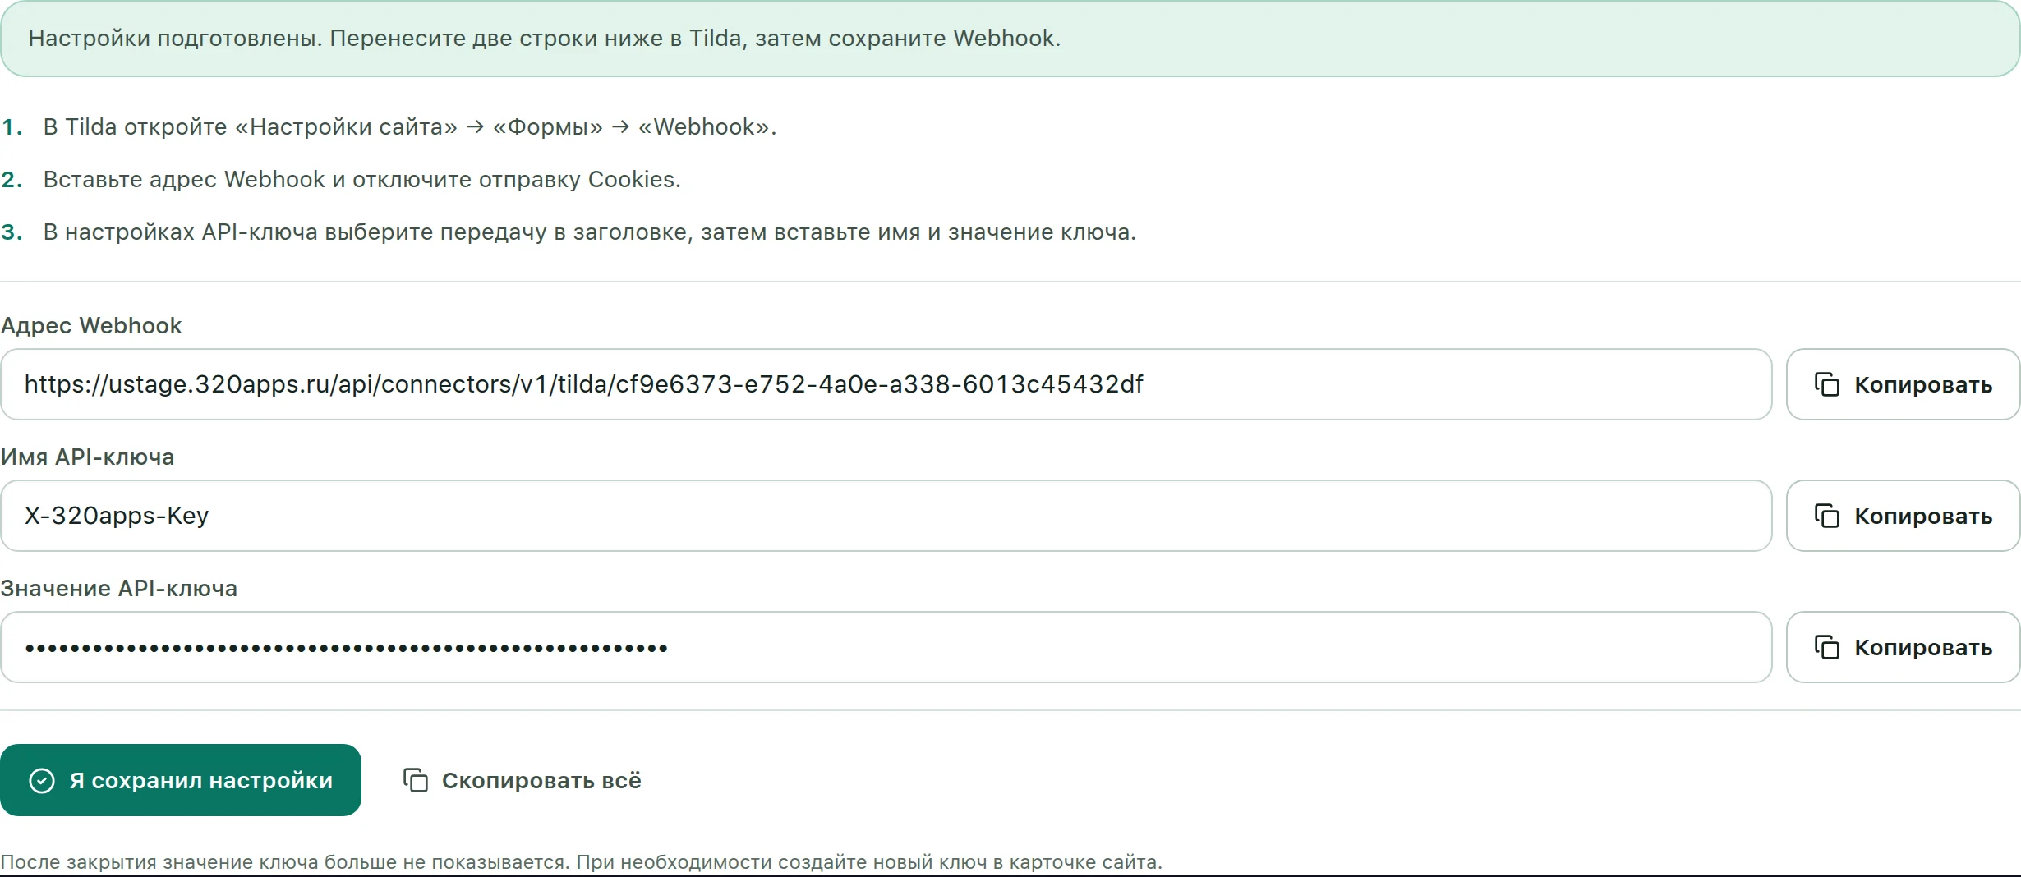Viewport: 2021px width, 877px height.
Task: Click copy icon in X-320apps-Key row Копировать button
Action: (x=1826, y=516)
